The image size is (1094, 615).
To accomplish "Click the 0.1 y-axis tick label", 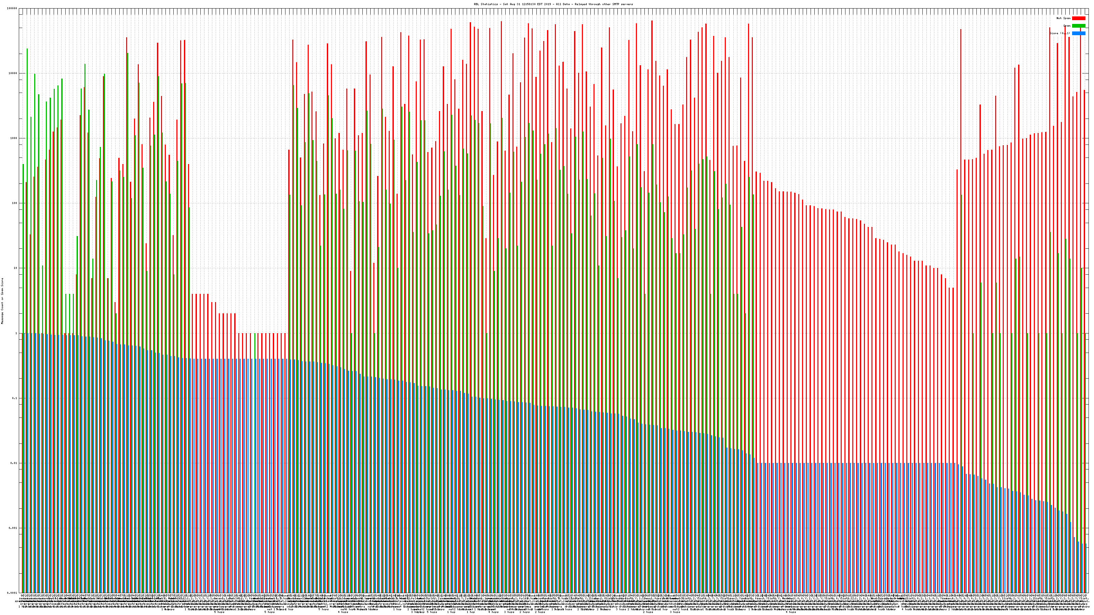I will pyautogui.click(x=15, y=398).
